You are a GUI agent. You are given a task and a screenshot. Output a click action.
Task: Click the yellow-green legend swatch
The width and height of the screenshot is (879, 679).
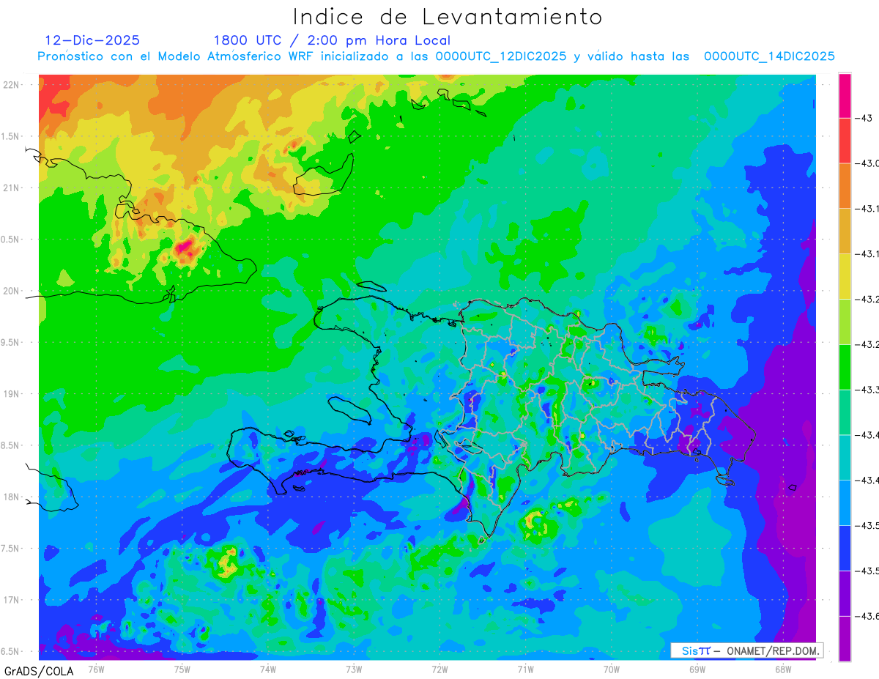tap(845, 322)
